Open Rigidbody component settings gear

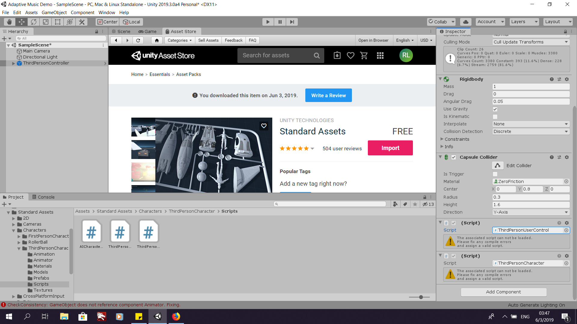567,79
